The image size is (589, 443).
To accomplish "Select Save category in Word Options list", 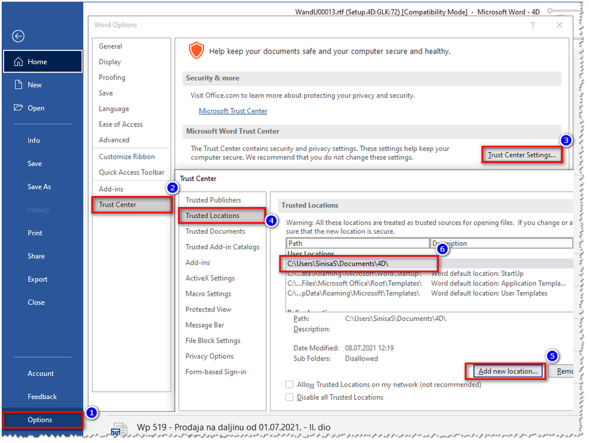I will [x=106, y=93].
